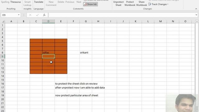Select row 9 header
The height and width of the screenshot is (112, 199).
(x=2, y=56)
